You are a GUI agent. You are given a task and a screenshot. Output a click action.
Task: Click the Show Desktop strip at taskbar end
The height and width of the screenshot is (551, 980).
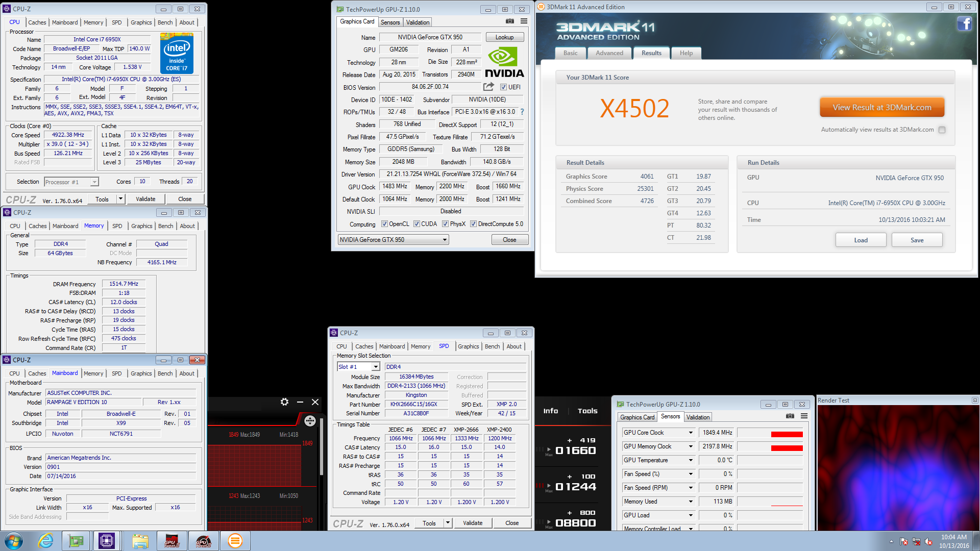click(x=976, y=541)
